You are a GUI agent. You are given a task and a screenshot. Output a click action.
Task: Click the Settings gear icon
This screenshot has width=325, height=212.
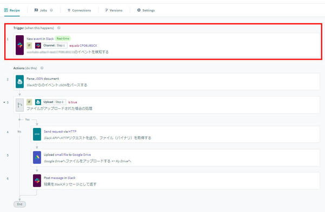pyautogui.click(x=139, y=10)
